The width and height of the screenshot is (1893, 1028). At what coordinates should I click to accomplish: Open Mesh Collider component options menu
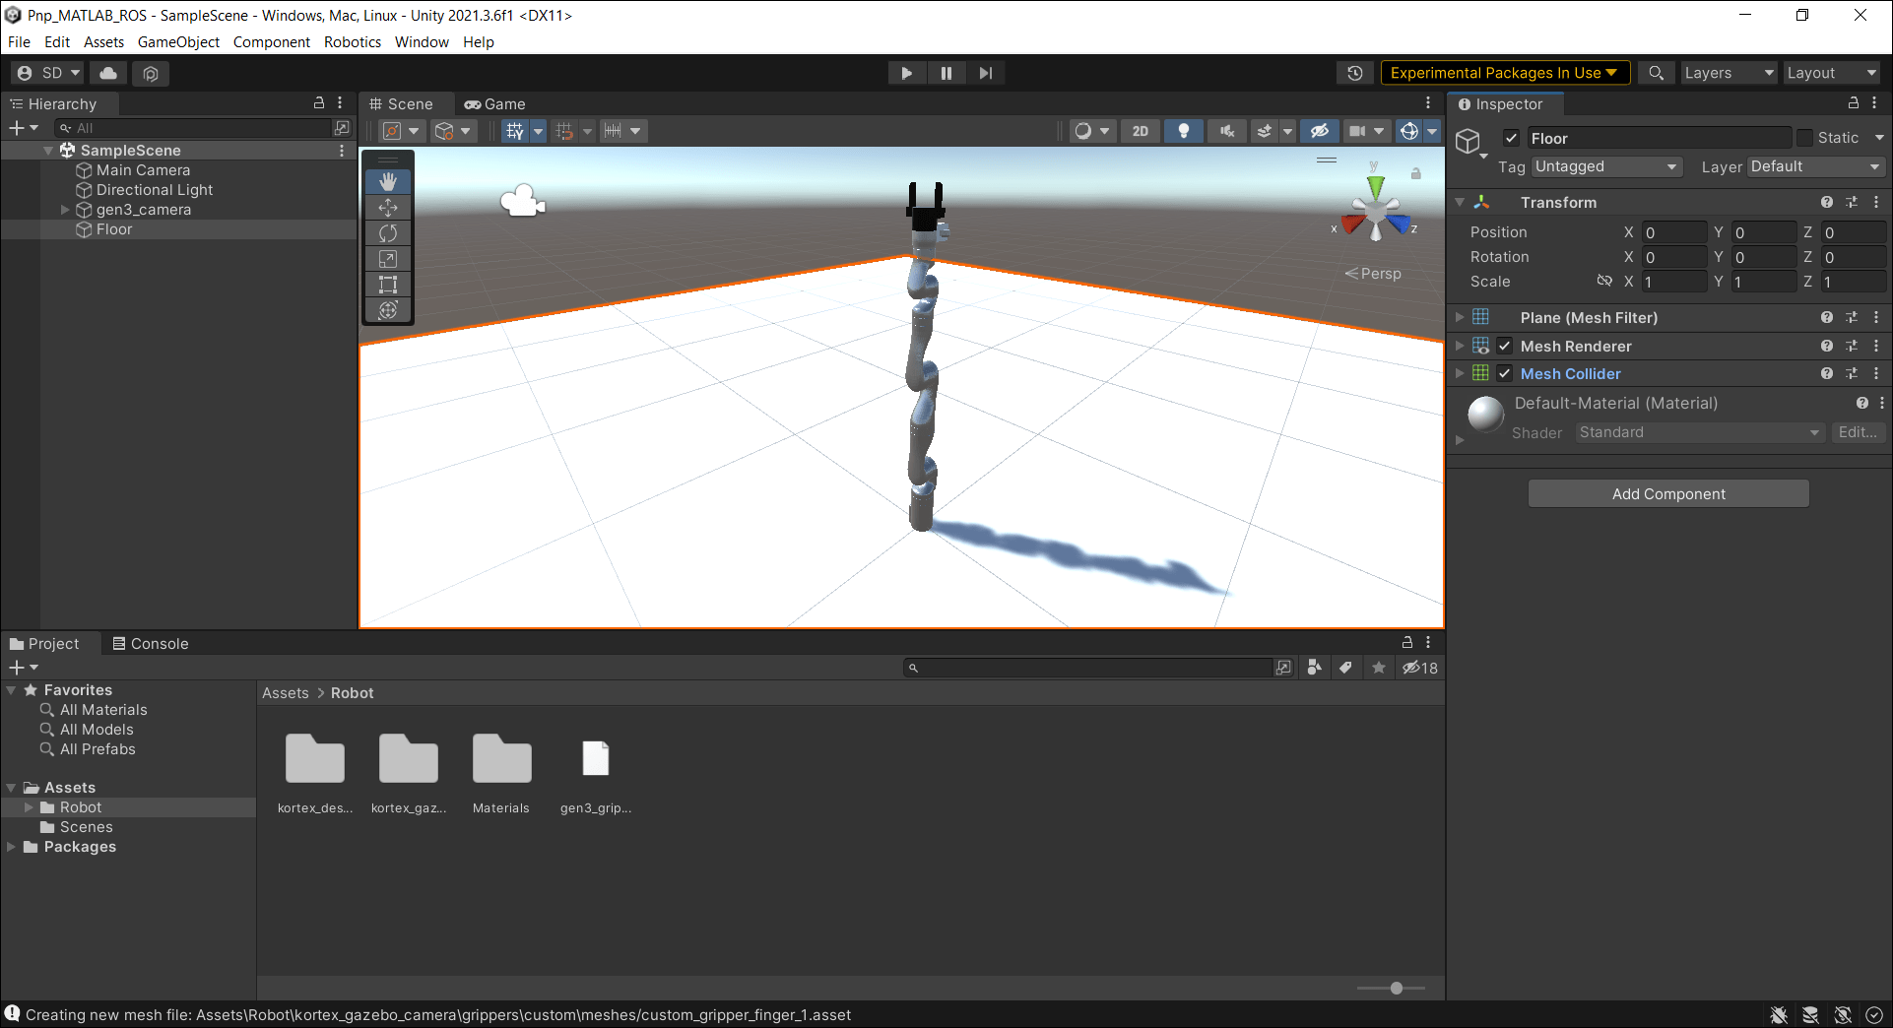(1876, 373)
